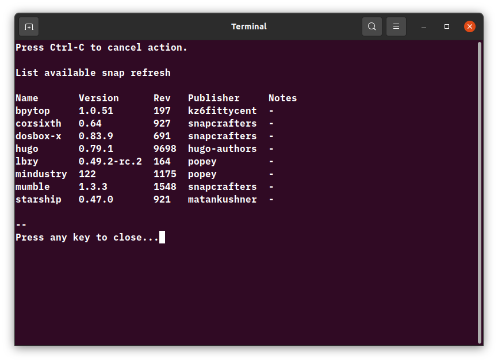Select the 'dosbox-x' name entry
The width and height of the screenshot is (498, 362).
click(x=39, y=136)
